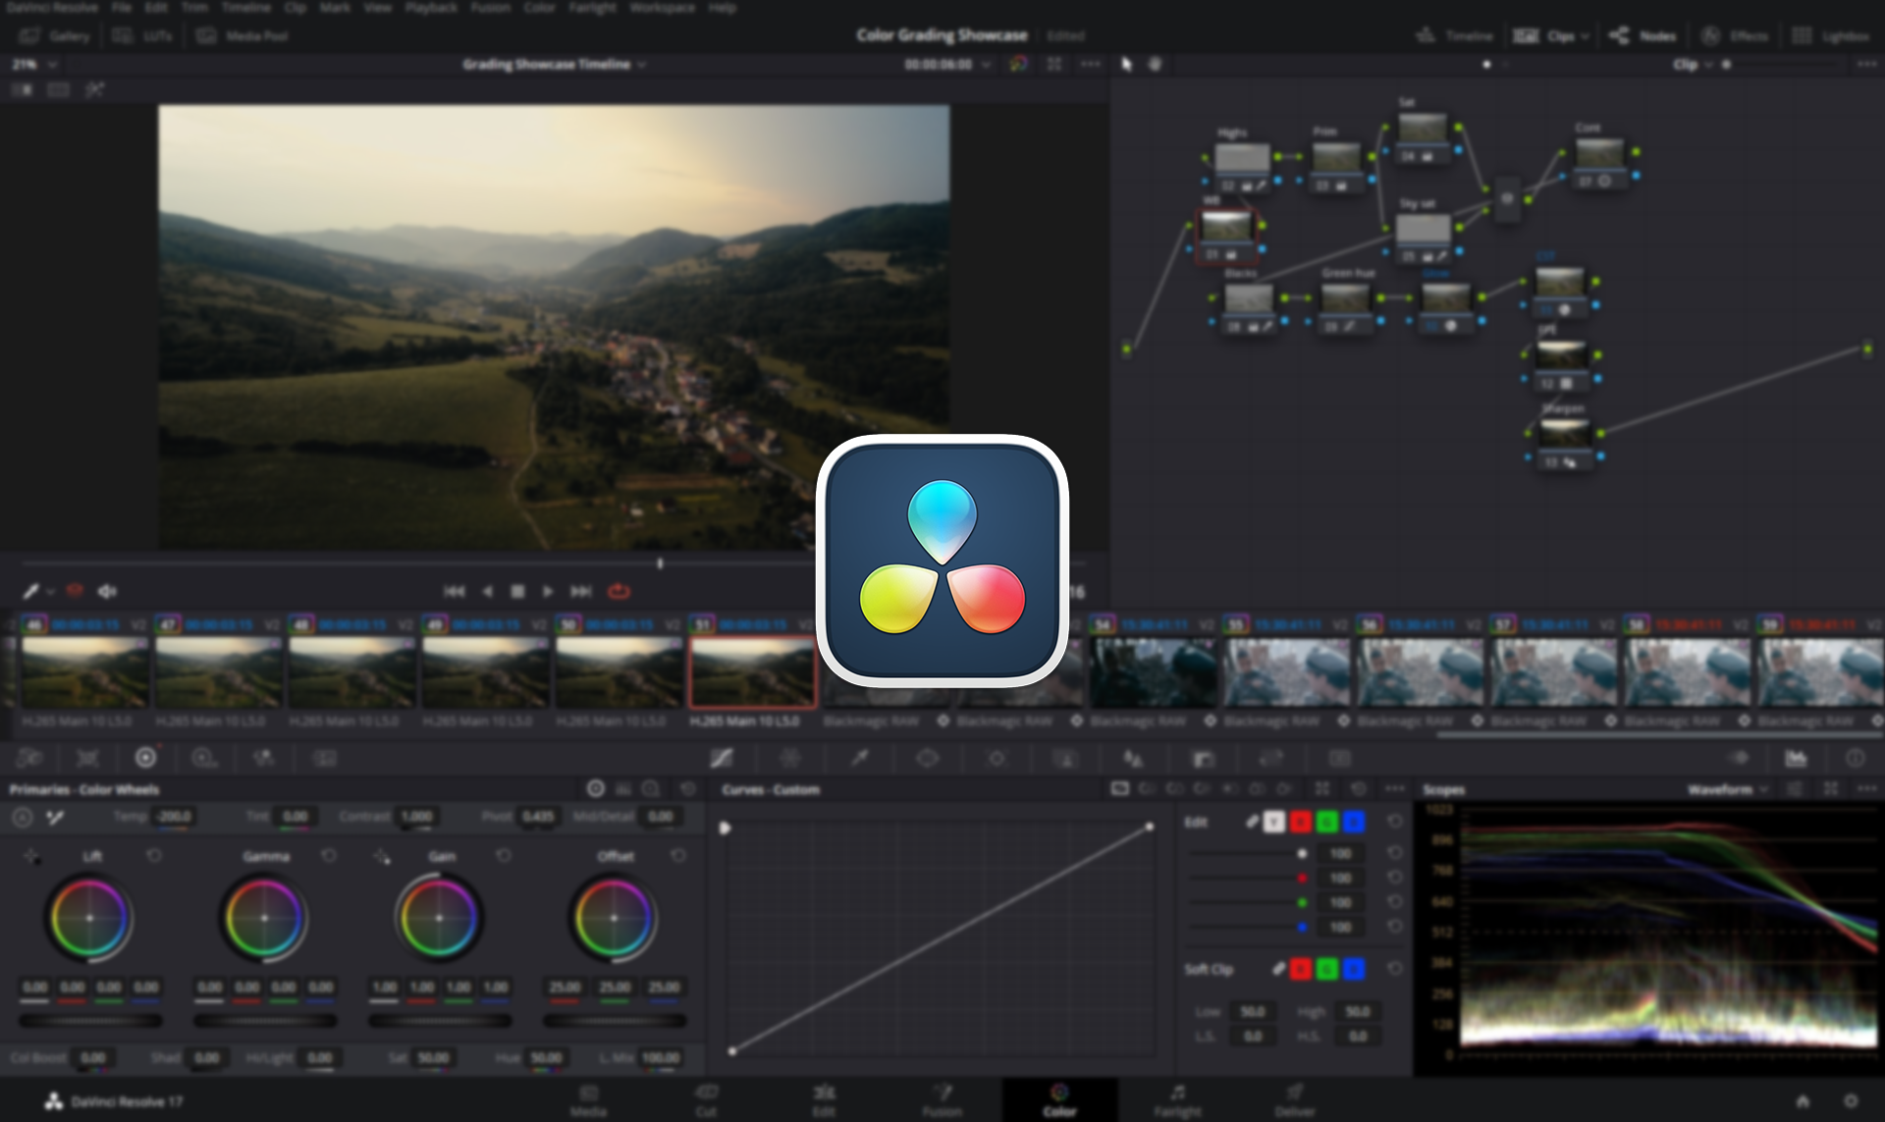This screenshot has height=1122, width=1885.
Task: Switch to the Fairlight page tab
Action: (1177, 1099)
